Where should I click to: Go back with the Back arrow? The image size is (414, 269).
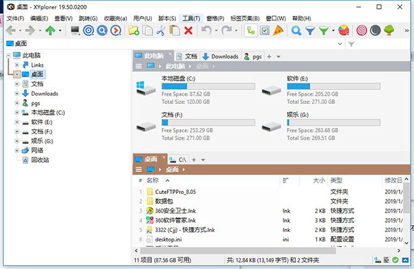[10, 30]
